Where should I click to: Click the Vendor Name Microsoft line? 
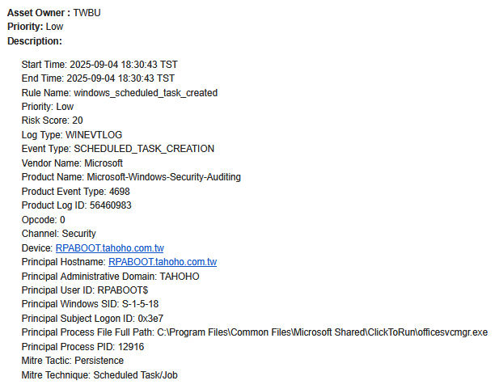pos(72,163)
